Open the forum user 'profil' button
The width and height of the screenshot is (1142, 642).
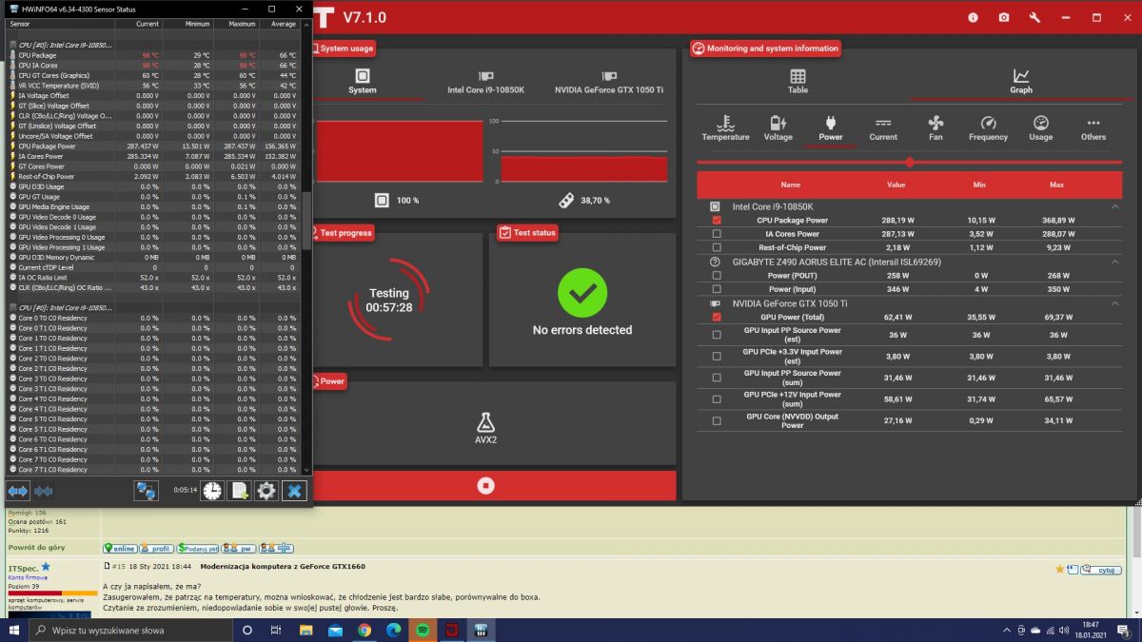(156, 549)
